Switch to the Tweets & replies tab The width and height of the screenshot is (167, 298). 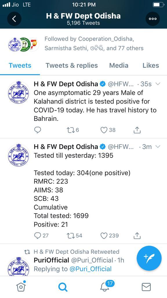point(72,65)
